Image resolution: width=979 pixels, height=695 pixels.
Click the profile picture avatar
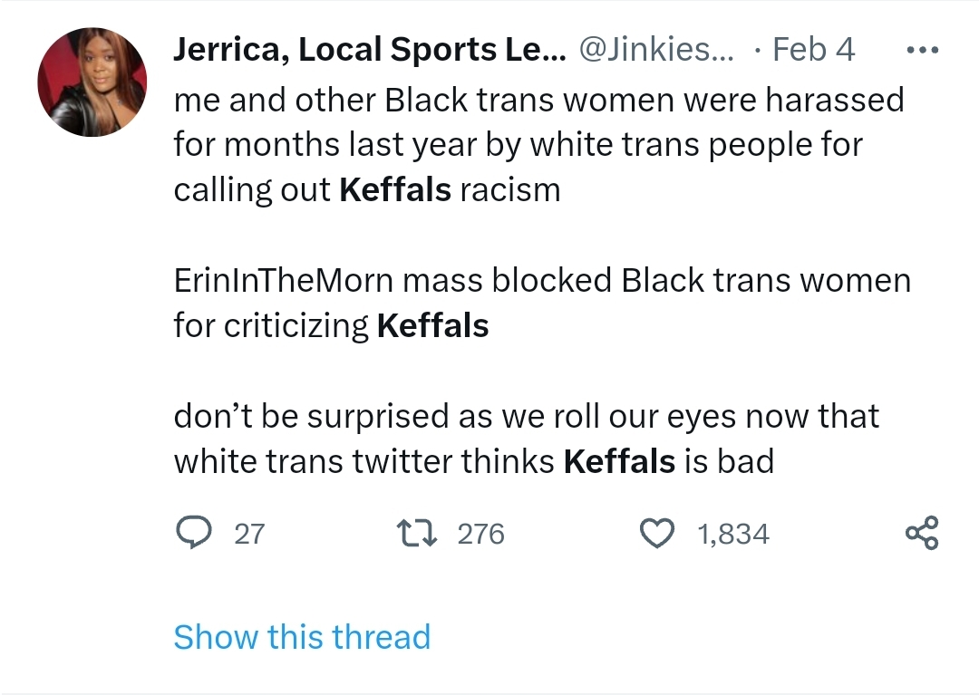(92, 82)
